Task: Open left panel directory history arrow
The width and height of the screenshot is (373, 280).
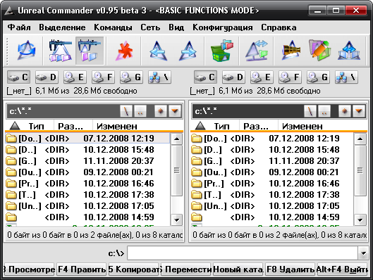Action: point(175,111)
